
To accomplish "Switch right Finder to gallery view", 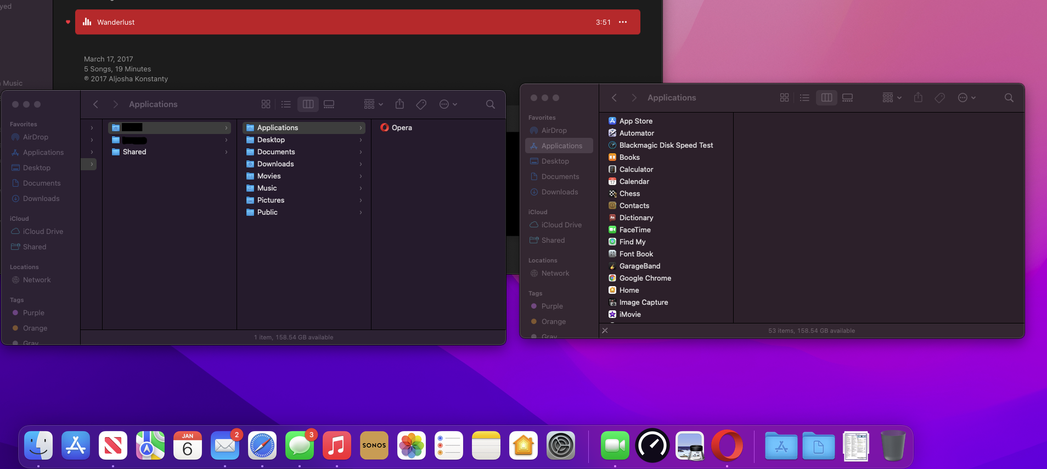I will tap(847, 98).
